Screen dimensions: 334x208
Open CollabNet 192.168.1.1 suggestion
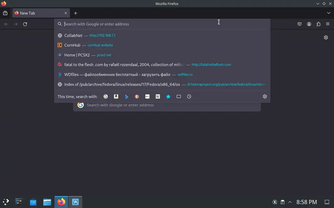tap(162, 35)
